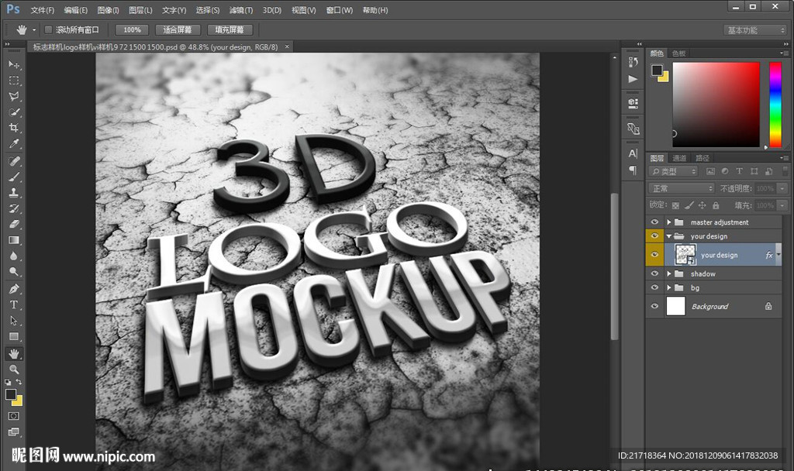The height and width of the screenshot is (471, 794).
Task: Choose the Eraser tool
Action: point(14,224)
